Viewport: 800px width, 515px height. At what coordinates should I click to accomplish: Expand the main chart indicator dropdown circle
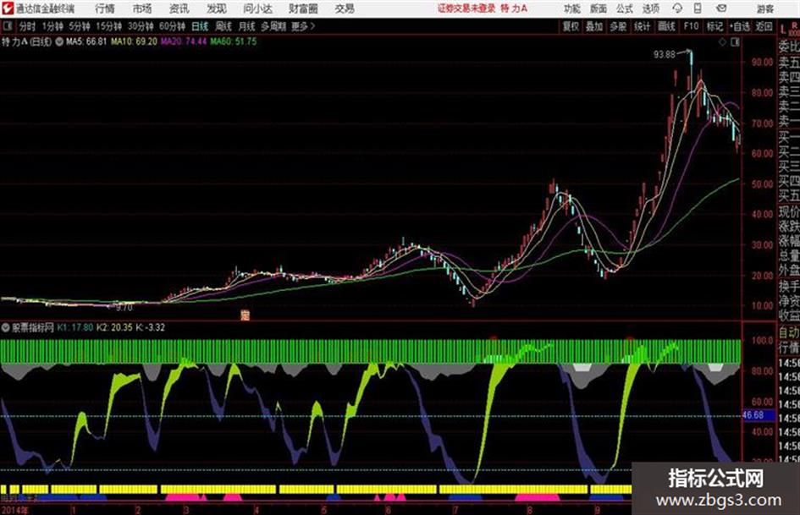coord(58,41)
